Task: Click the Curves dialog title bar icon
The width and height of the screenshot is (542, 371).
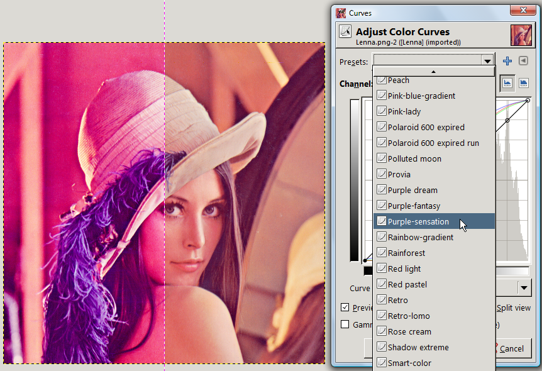Action: point(341,13)
